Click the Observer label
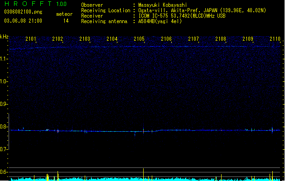The image size is (285, 181). pyautogui.click(x=92, y=5)
